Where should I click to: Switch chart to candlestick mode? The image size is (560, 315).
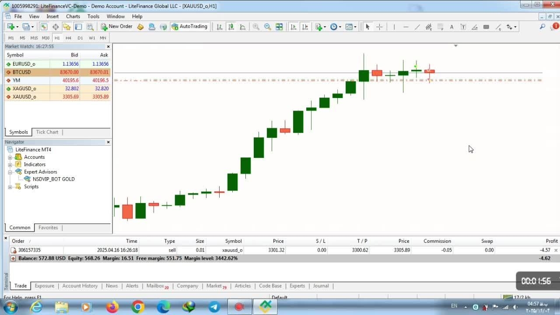(231, 27)
